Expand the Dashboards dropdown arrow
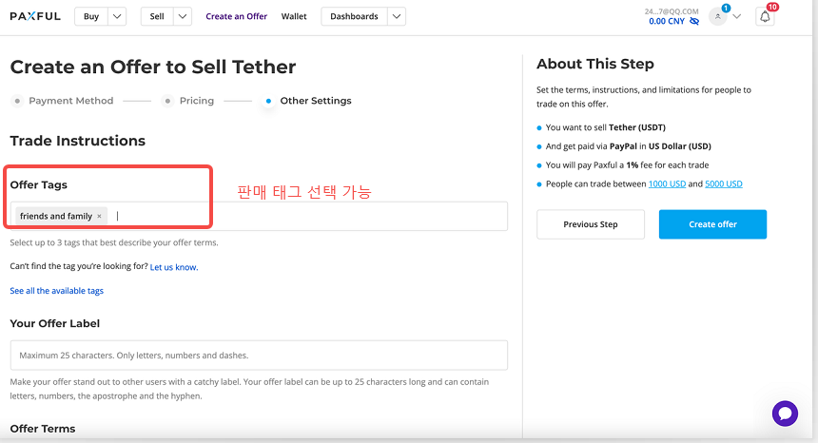This screenshot has height=443, width=818. pyautogui.click(x=397, y=16)
